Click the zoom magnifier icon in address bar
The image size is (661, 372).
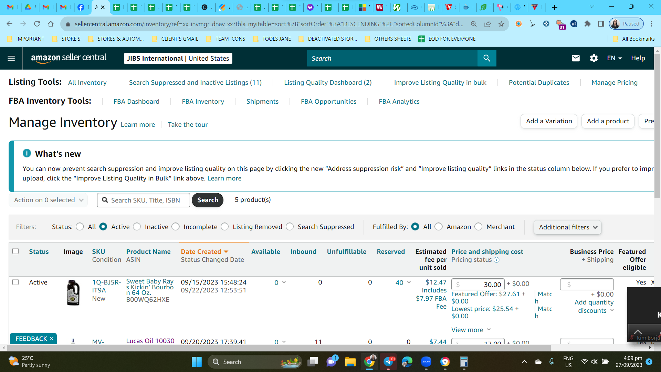pos(474,24)
